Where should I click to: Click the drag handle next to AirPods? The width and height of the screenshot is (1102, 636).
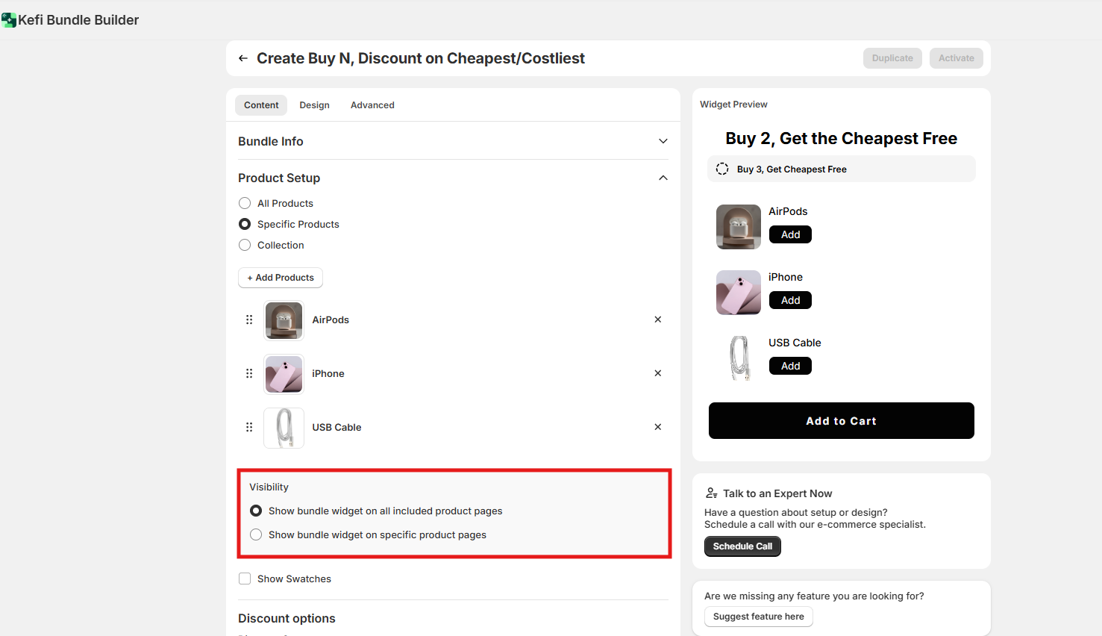(x=249, y=319)
